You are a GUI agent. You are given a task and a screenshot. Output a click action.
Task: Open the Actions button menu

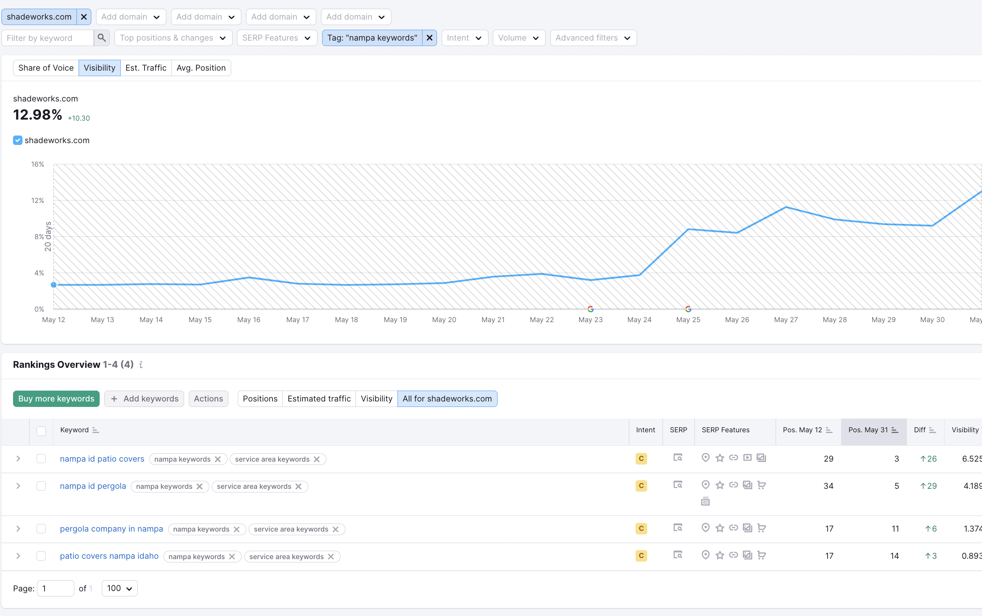coord(208,399)
